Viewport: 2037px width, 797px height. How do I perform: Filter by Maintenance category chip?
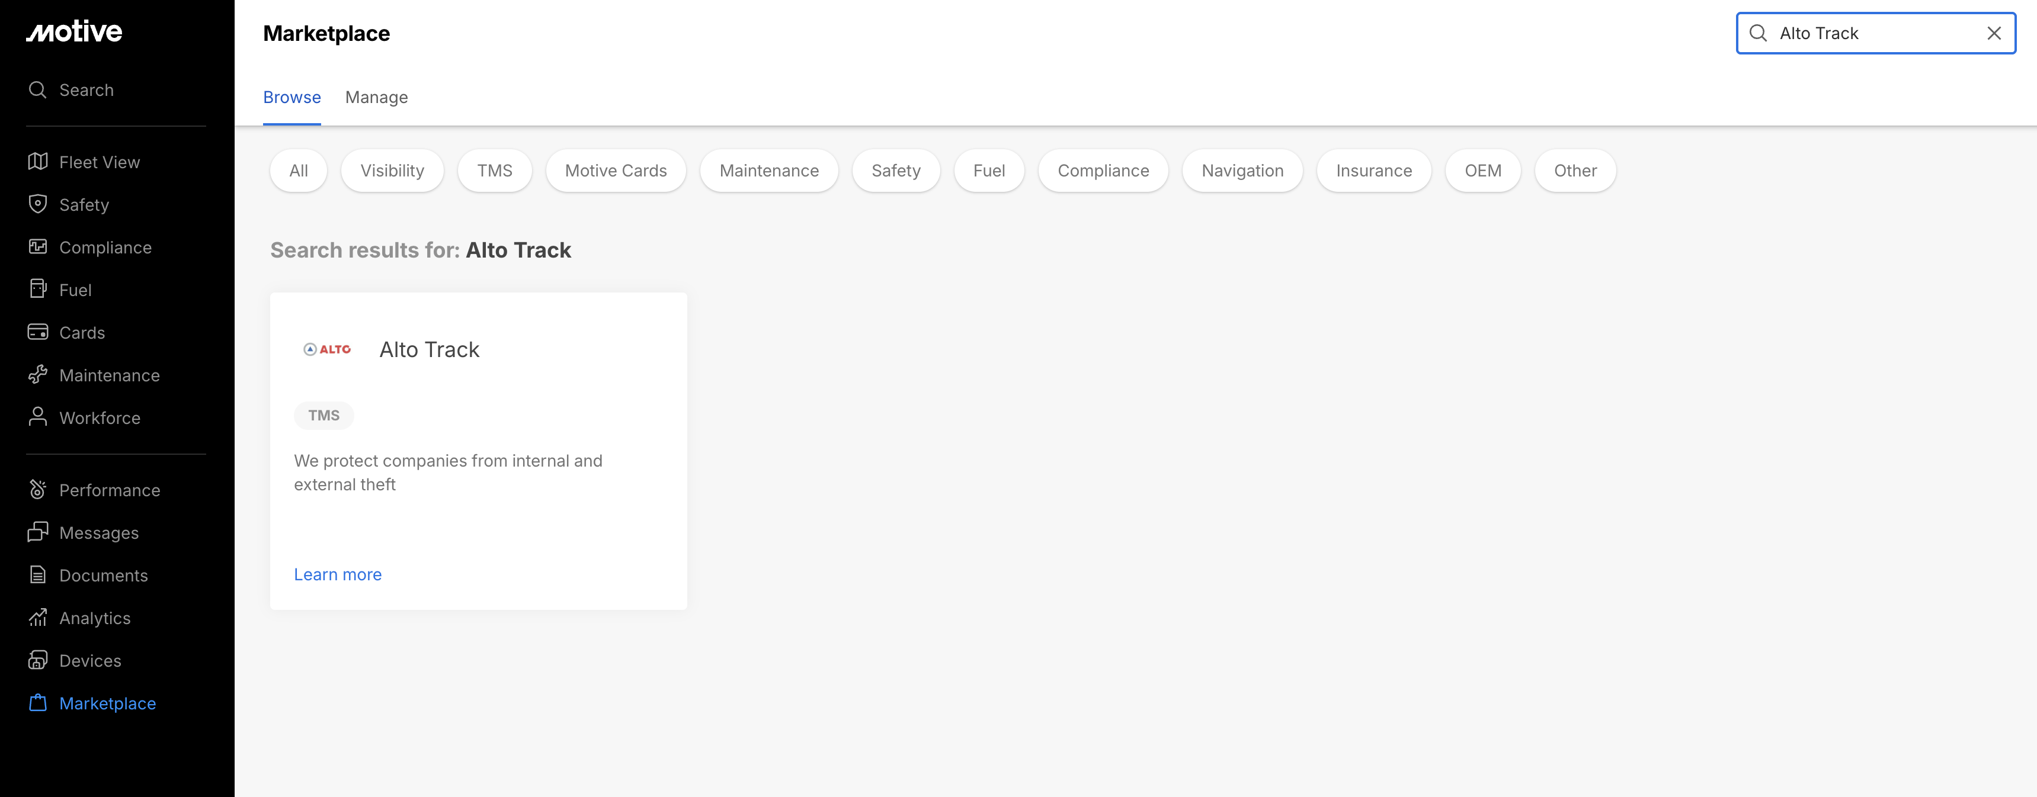770,171
